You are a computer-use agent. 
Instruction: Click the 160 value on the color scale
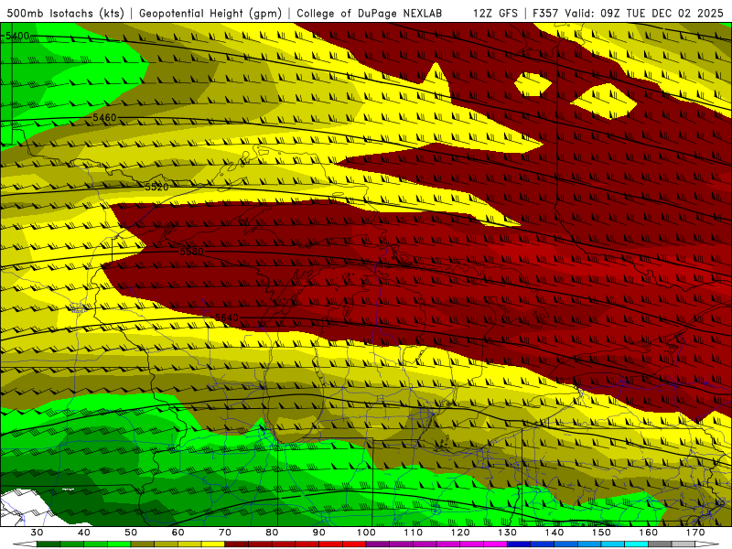(x=649, y=533)
